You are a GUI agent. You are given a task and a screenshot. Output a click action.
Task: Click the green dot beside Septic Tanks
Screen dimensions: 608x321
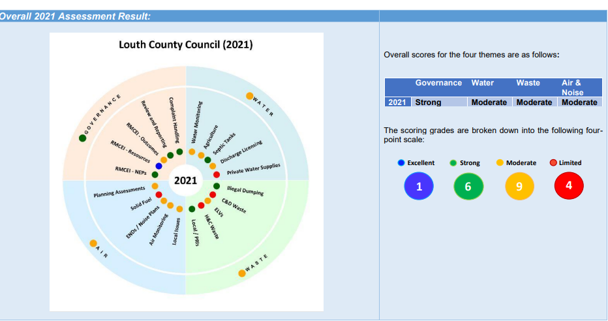tap(207, 160)
